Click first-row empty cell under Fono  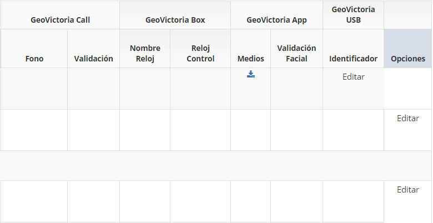(x=34, y=89)
